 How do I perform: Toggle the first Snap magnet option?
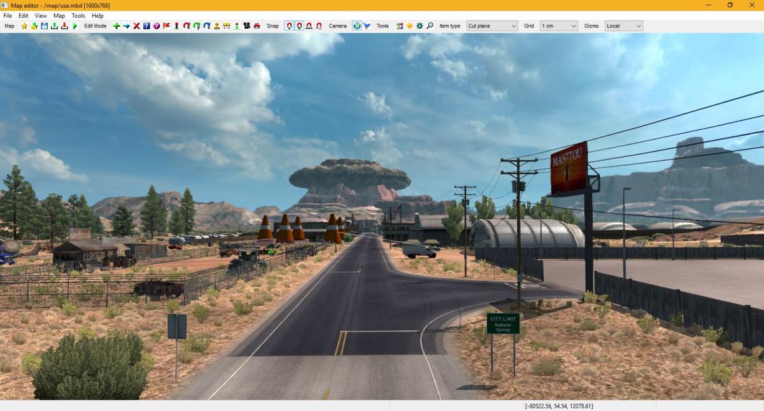pyautogui.click(x=288, y=26)
